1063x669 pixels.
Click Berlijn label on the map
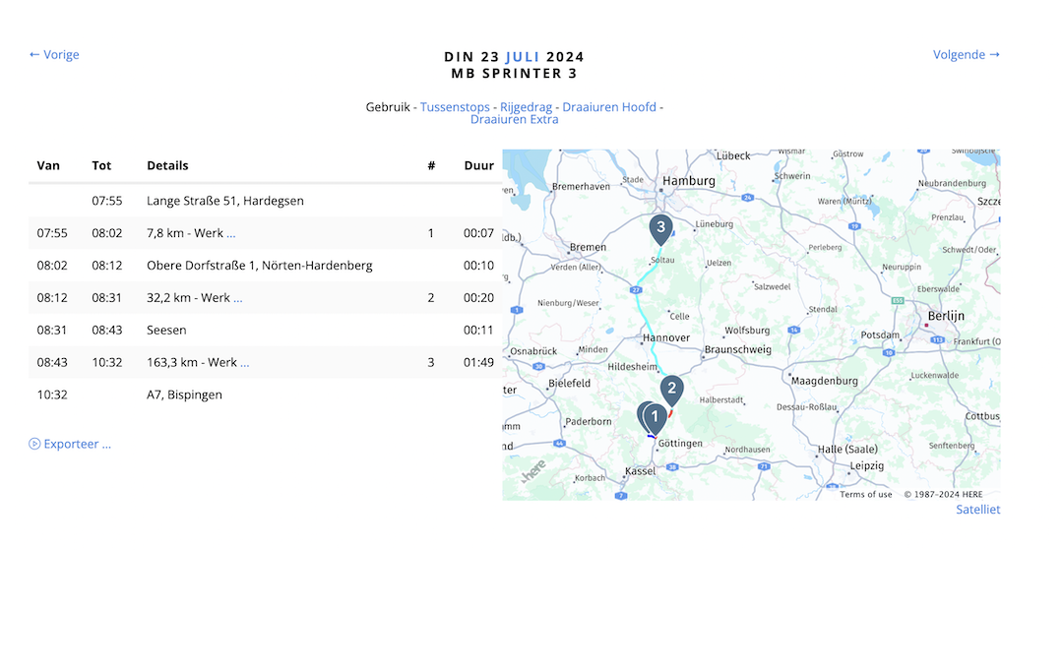coord(946,316)
